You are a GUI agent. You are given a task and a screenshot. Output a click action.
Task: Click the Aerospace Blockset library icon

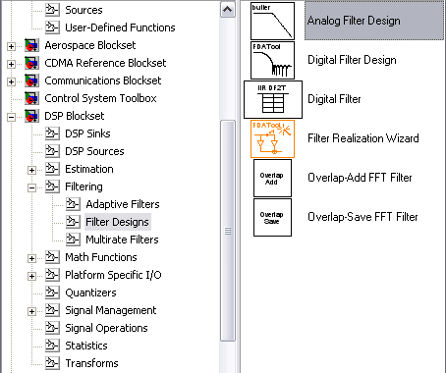point(31,45)
